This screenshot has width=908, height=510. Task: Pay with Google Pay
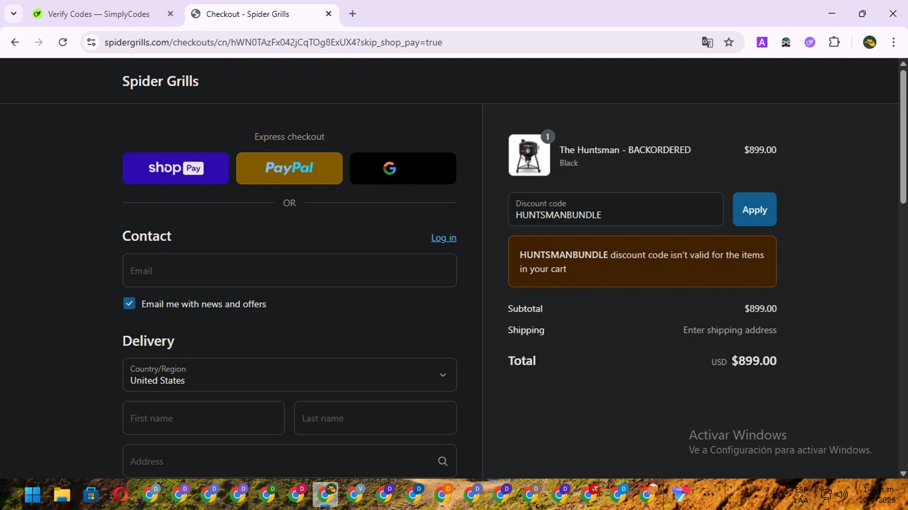403,168
